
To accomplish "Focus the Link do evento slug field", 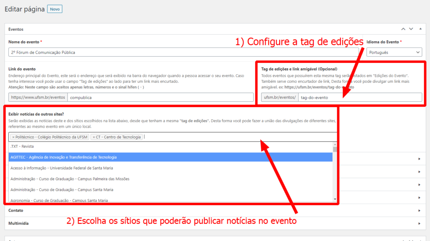I will tap(160, 97).
